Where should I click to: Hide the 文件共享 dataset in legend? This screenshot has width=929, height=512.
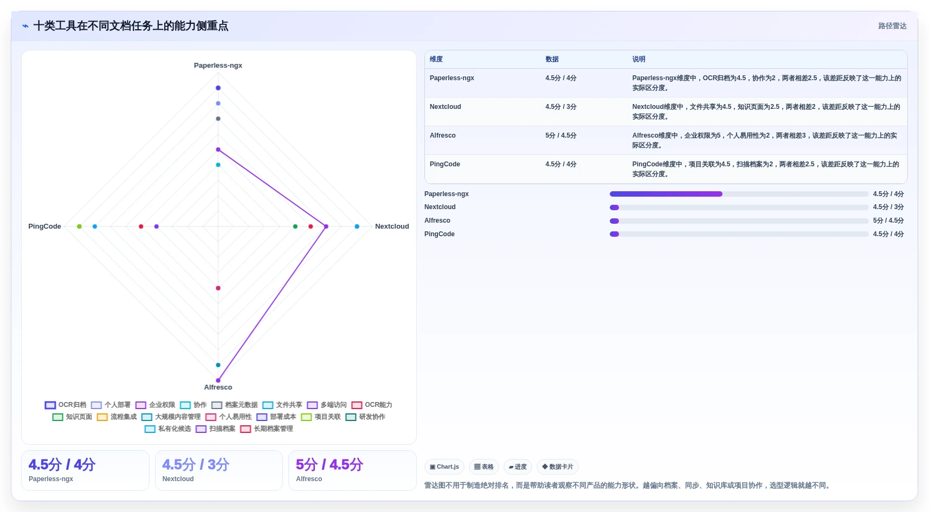click(282, 405)
